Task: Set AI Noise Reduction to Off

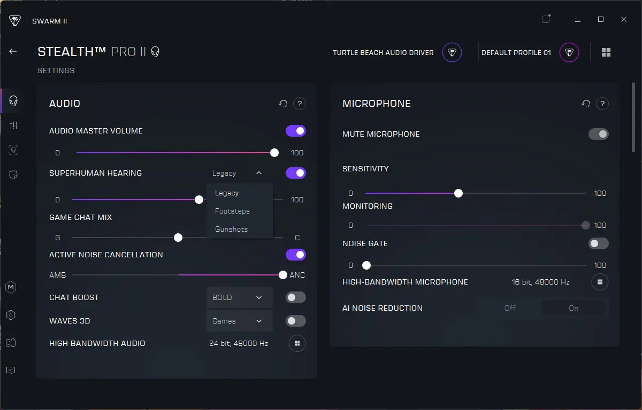Action: 510,308
